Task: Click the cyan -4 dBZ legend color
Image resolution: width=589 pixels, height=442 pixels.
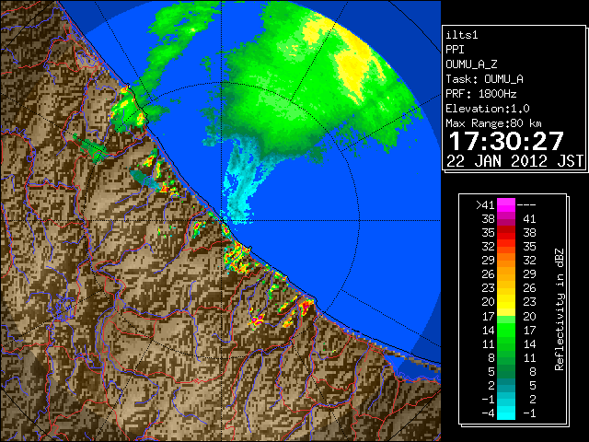Action: tap(506, 413)
